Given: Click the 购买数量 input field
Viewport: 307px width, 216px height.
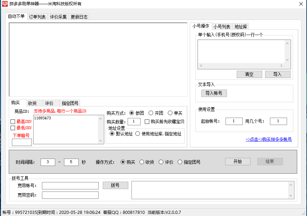Looking at the screenshot, I should pyautogui.click(x=134, y=121).
